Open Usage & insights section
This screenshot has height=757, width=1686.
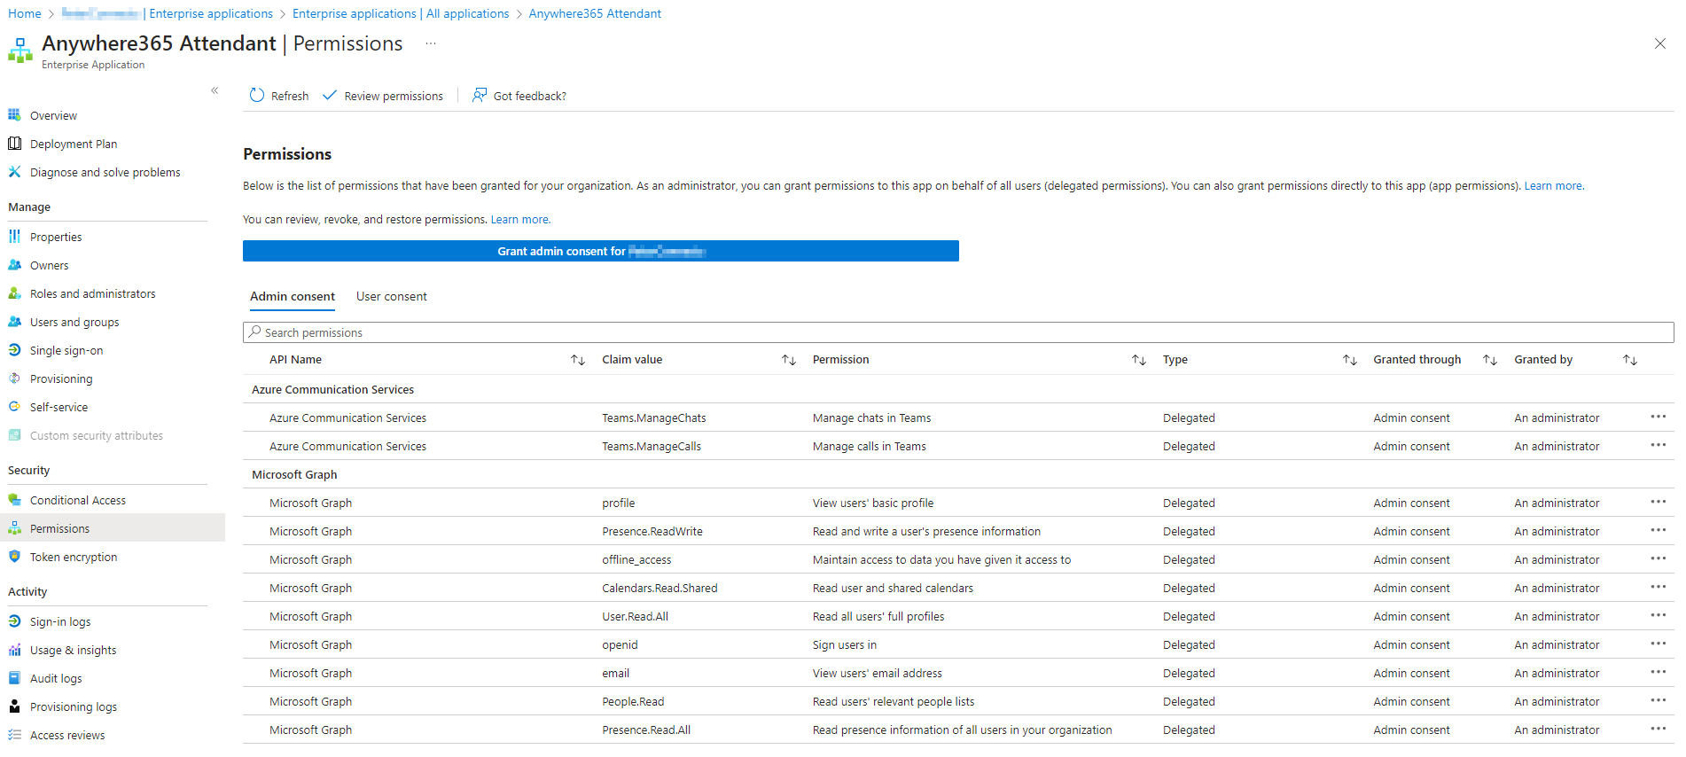click(x=73, y=651)
